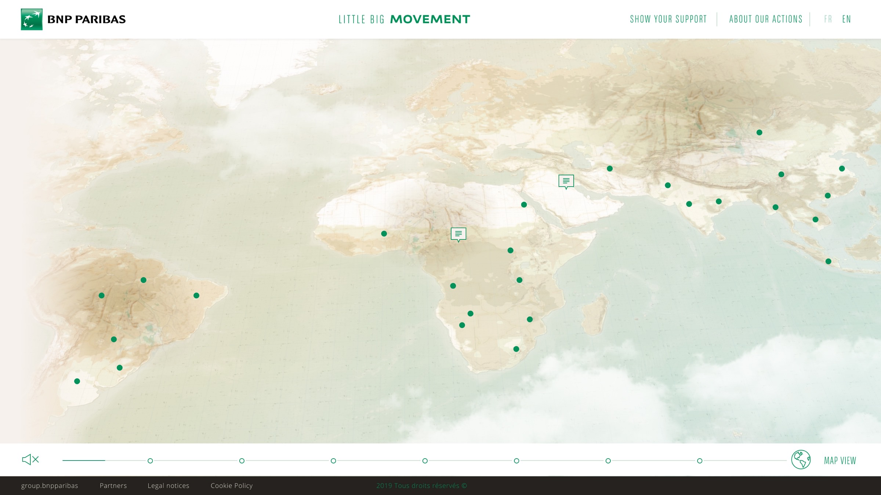Select the green dot in West Africa
This screenshot has width=881, height=495.
[384, 234]
